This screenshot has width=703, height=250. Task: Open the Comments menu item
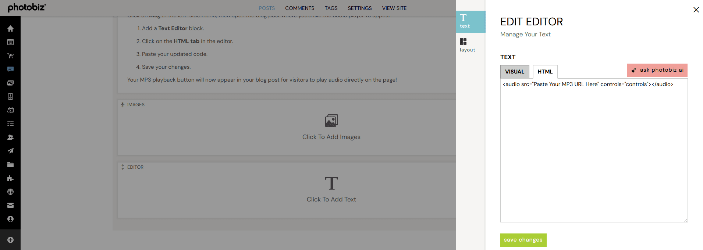pos(300,8)
